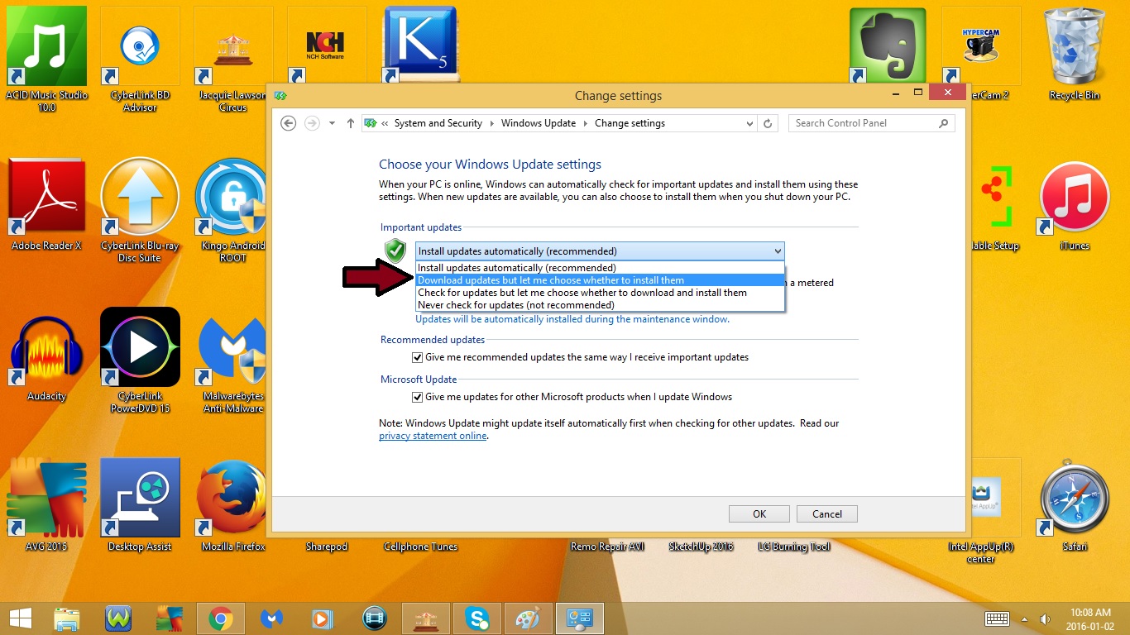The image size is (1130, 635).
Task: Open File Explorer from the taskbar
Action: tap(68, 618)
